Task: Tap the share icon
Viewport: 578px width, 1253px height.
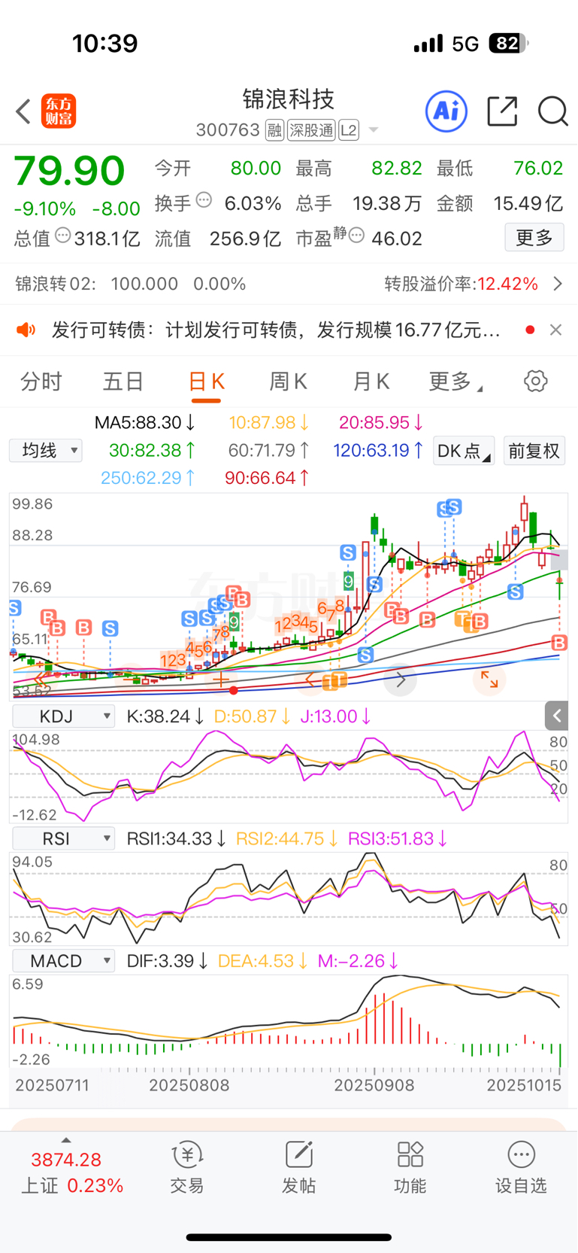Action: coord(502,111)
